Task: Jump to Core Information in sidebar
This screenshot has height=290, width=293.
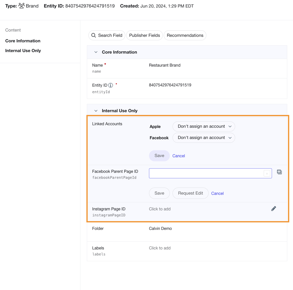Action: [x=23, y=41]
